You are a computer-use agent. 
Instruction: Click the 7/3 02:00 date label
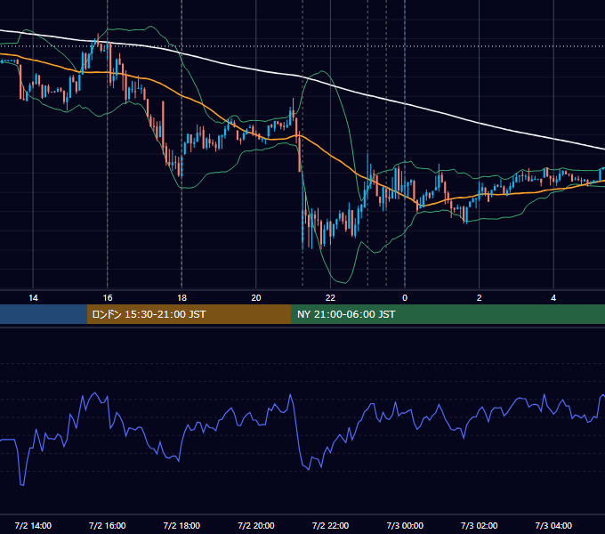(x=480, y=525)
